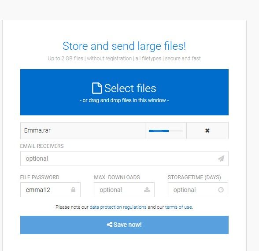Screen dimensions: 259x251
Task: Click the Select files label text
Action: tap(130, 88)
